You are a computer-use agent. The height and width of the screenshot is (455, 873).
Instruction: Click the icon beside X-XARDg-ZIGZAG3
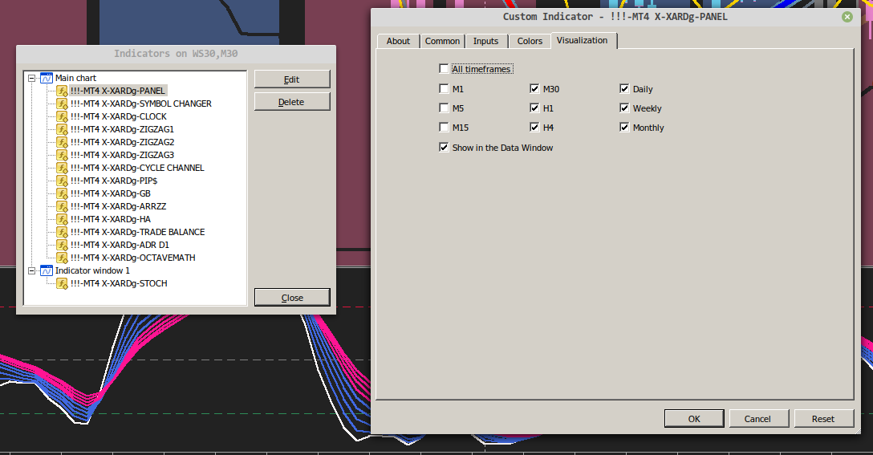point(62,155)
